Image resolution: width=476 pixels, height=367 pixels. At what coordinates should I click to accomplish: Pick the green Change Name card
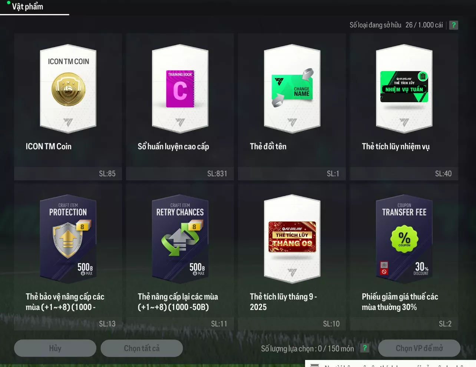tap(292, 89)
